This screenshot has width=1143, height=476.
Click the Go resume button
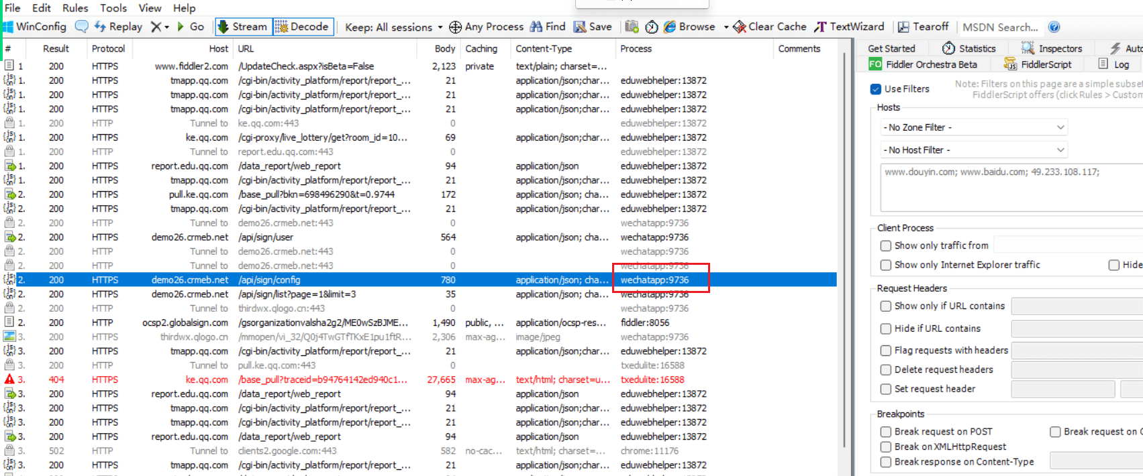click(191, 27)
